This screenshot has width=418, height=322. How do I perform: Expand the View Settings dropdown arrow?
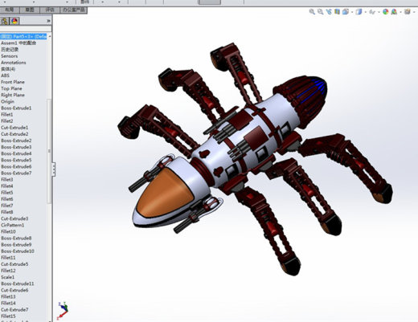pyautogui.click(x=414, y=12)
